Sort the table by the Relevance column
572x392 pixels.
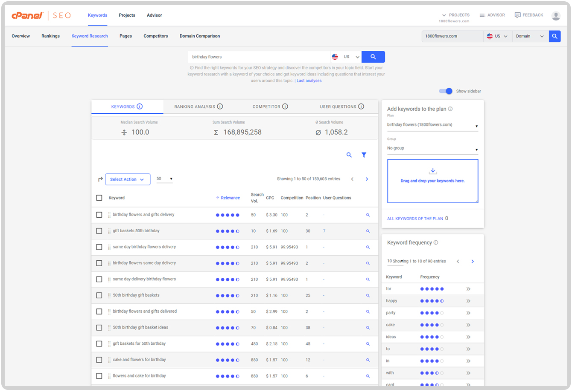(228, 198)
